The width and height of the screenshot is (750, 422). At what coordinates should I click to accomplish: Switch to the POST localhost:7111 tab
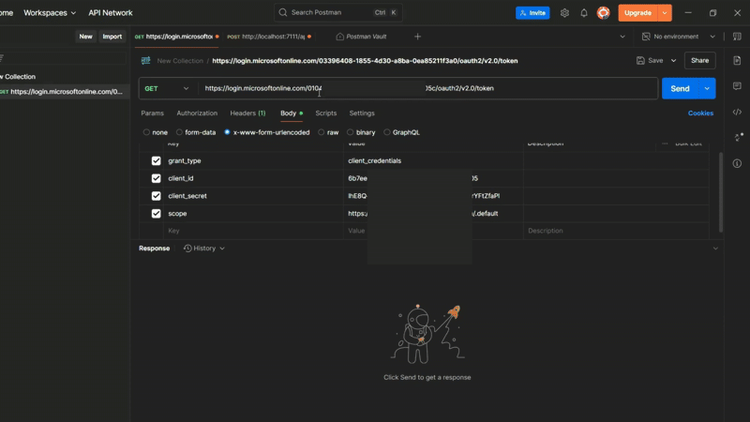pos(269,37)
